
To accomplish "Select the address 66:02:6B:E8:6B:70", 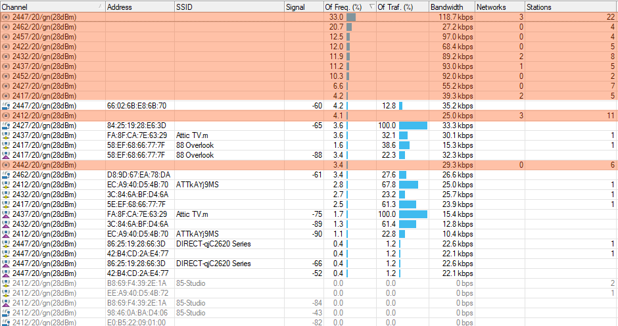I will [137, 106].
